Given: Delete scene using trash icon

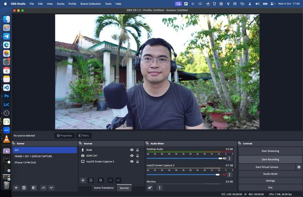Looking at the screenshot, I should point(24,187).
